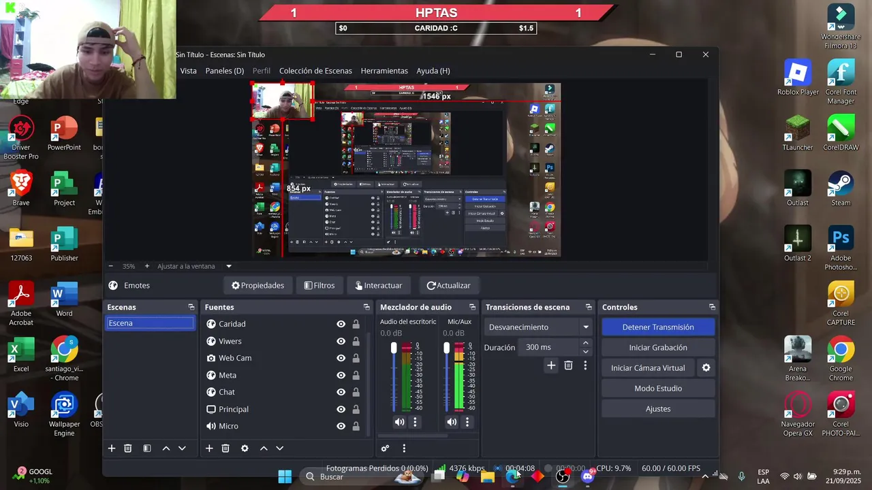Screen dimensions: 872x490
Task: Open the Perfil menu
Action: coord(262,71)
